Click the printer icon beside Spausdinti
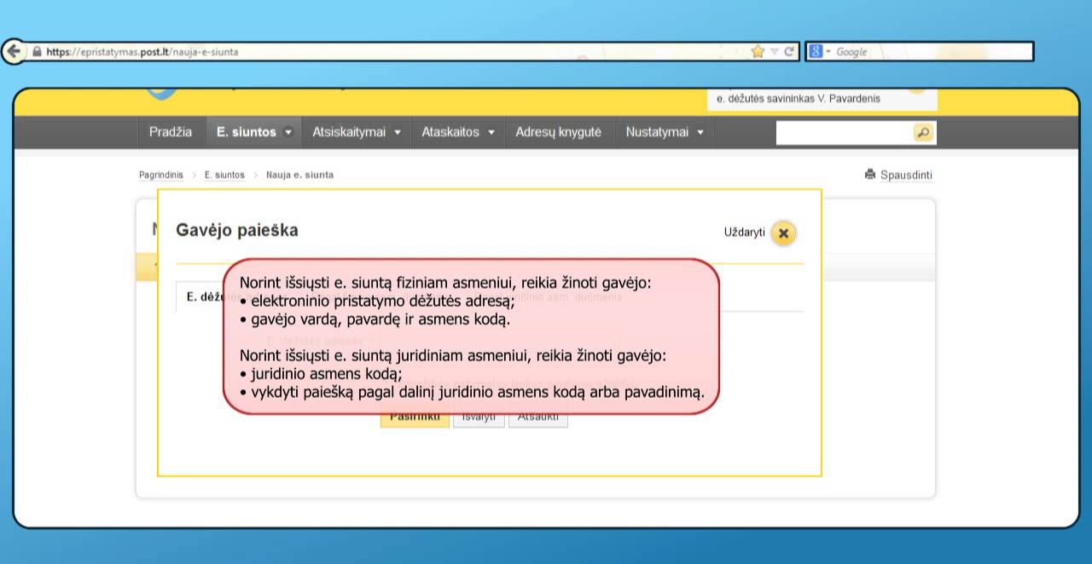1092x564 pixels. (870, 175)
